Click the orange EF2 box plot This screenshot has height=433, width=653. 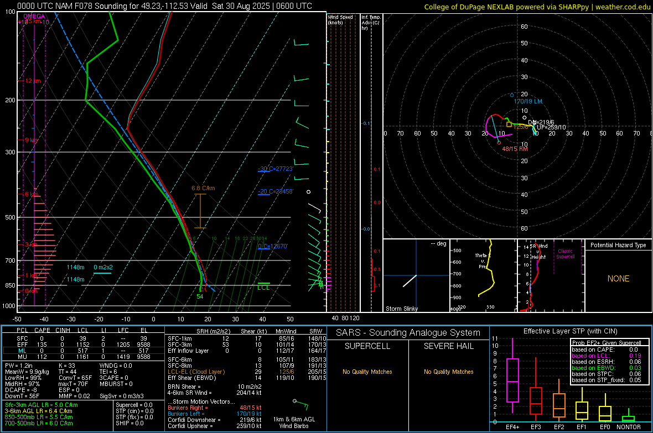point(559,401)
